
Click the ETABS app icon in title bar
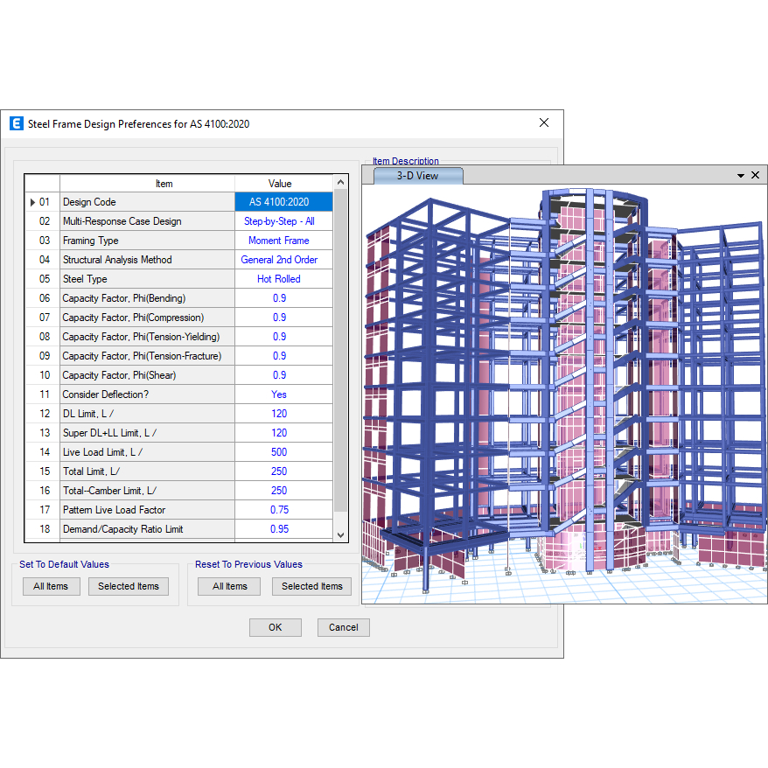[x=17, y=123]
